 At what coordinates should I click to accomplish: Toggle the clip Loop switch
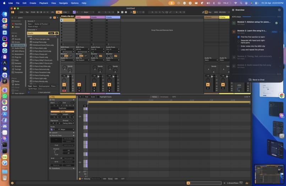click(62, 111)
